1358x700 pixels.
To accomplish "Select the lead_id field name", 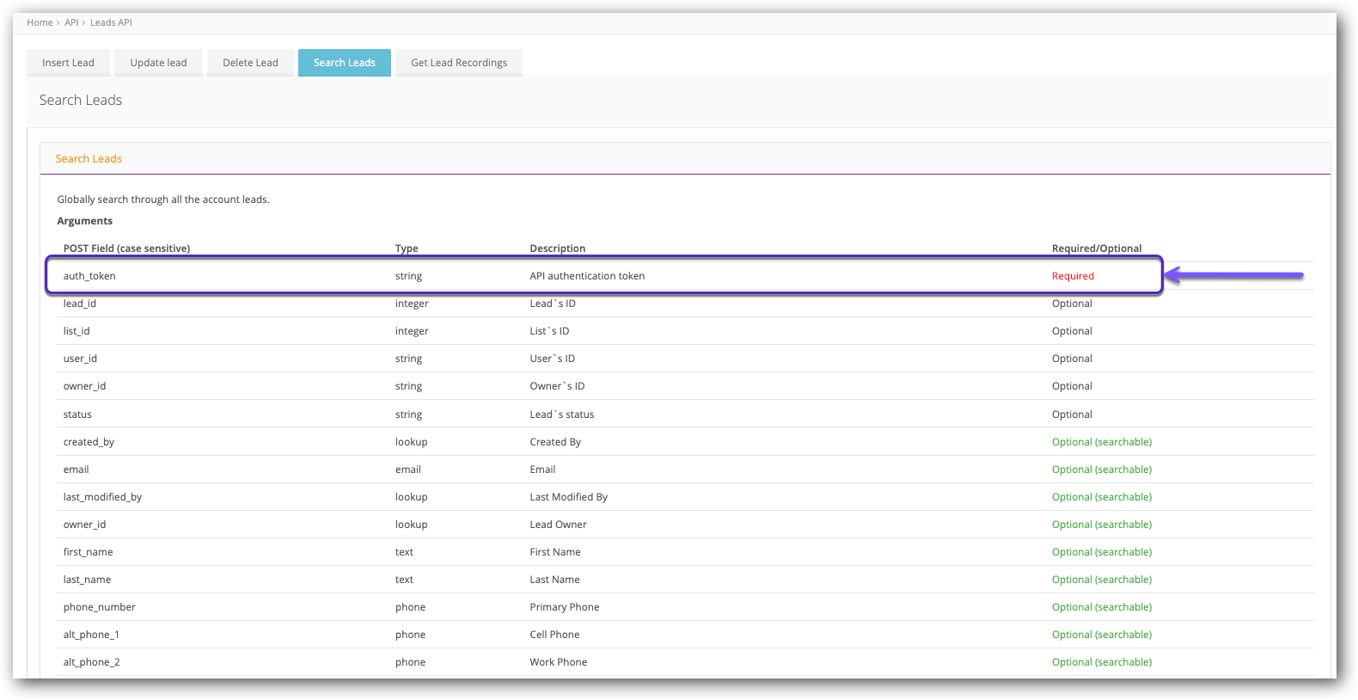I will click(80, 304).
